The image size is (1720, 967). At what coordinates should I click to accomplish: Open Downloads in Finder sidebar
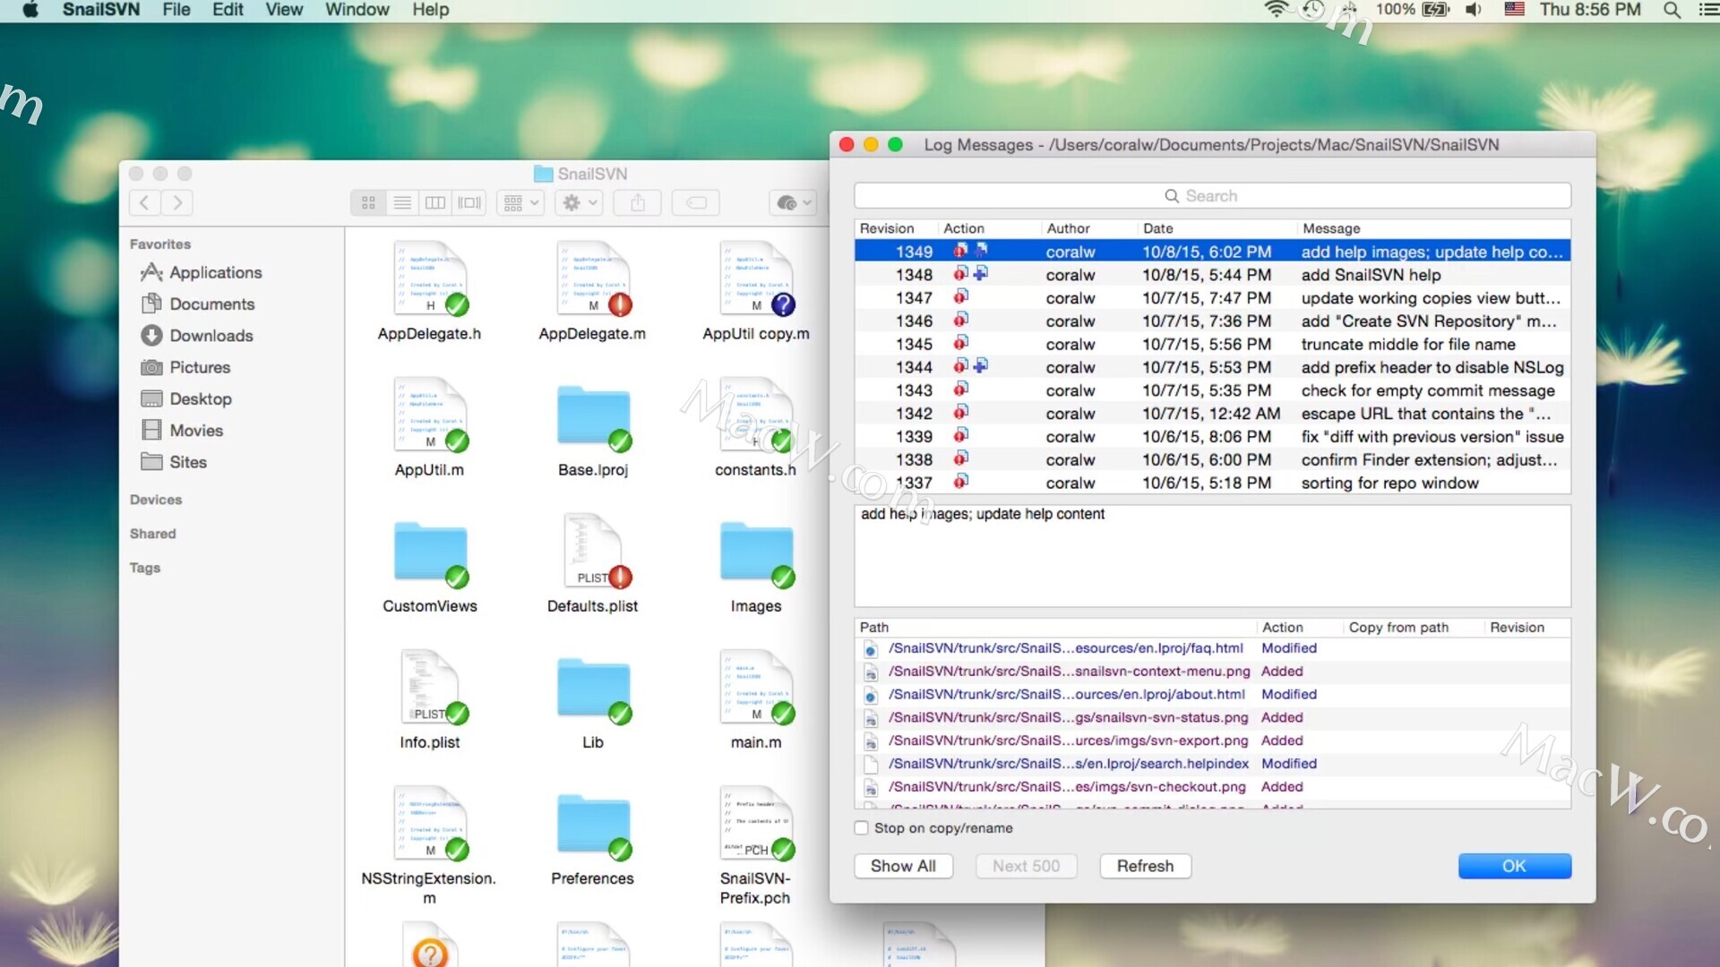197,336
